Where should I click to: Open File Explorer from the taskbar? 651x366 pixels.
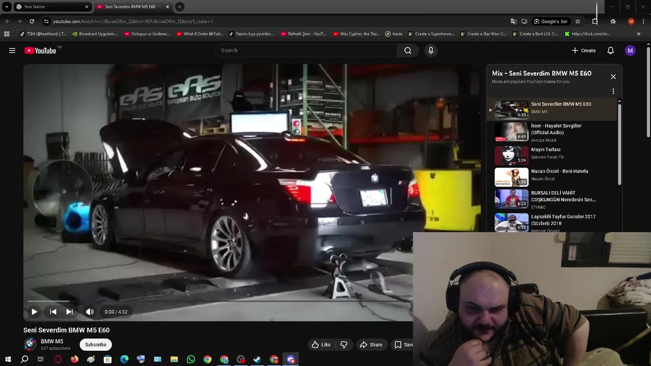point(174,359)
